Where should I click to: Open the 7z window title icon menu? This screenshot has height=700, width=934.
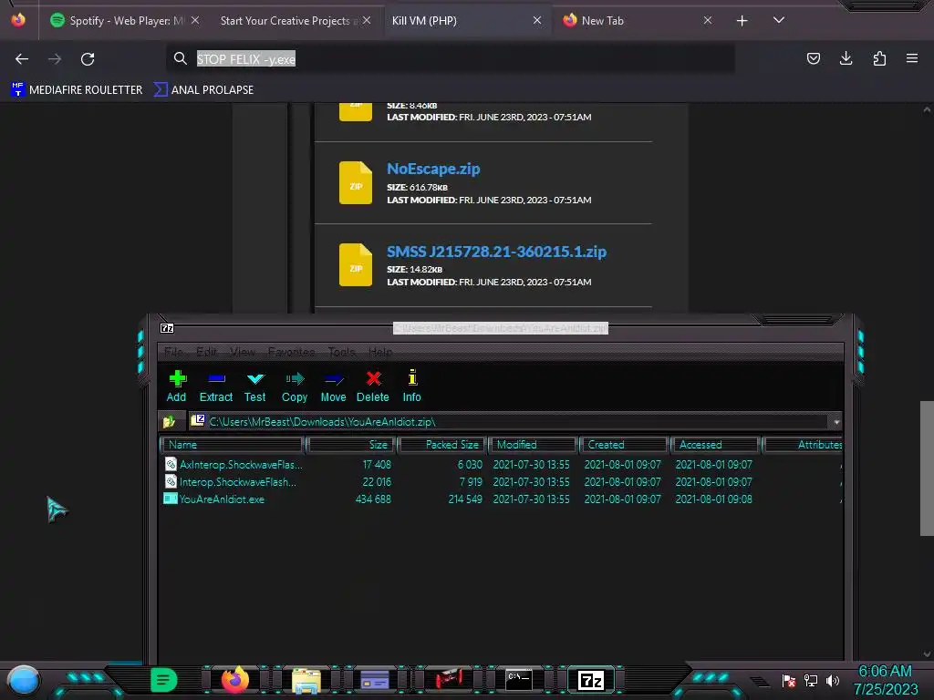[167, 328]
